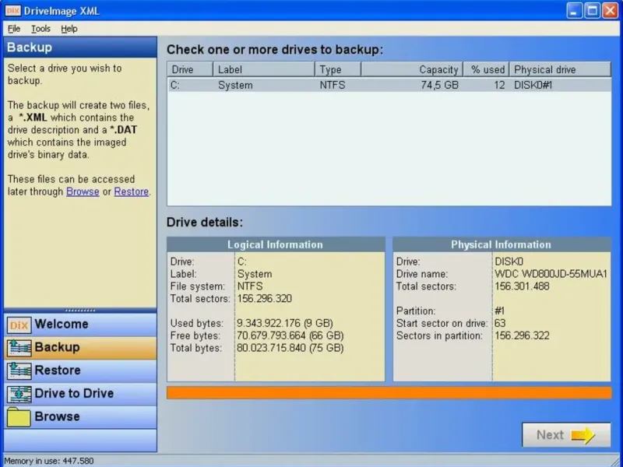The height and width of the screenshot is (467, 623).
Task: Sort by the % used column header
Action: (x=487, y=69)
